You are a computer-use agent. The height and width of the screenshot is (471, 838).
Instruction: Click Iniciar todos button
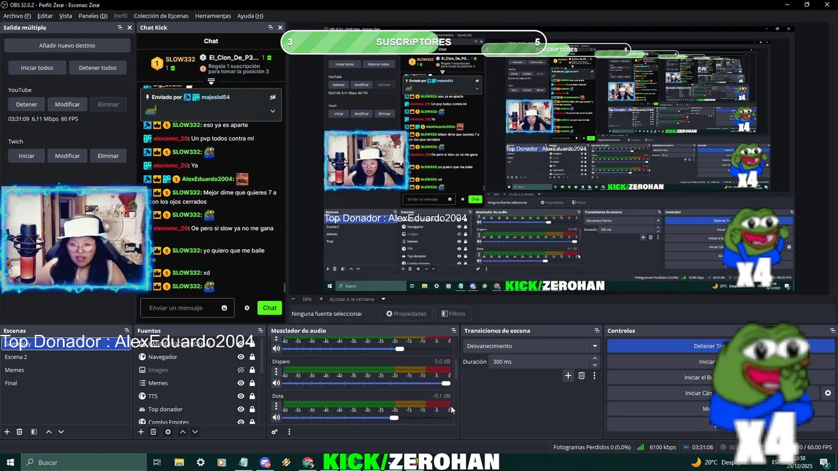37,68
